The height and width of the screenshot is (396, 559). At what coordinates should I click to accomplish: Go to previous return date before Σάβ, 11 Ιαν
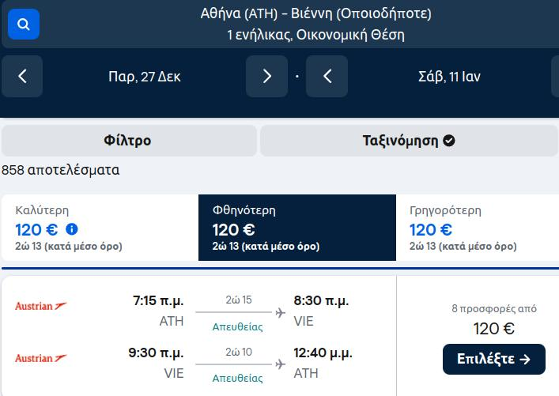pos(327,77)
